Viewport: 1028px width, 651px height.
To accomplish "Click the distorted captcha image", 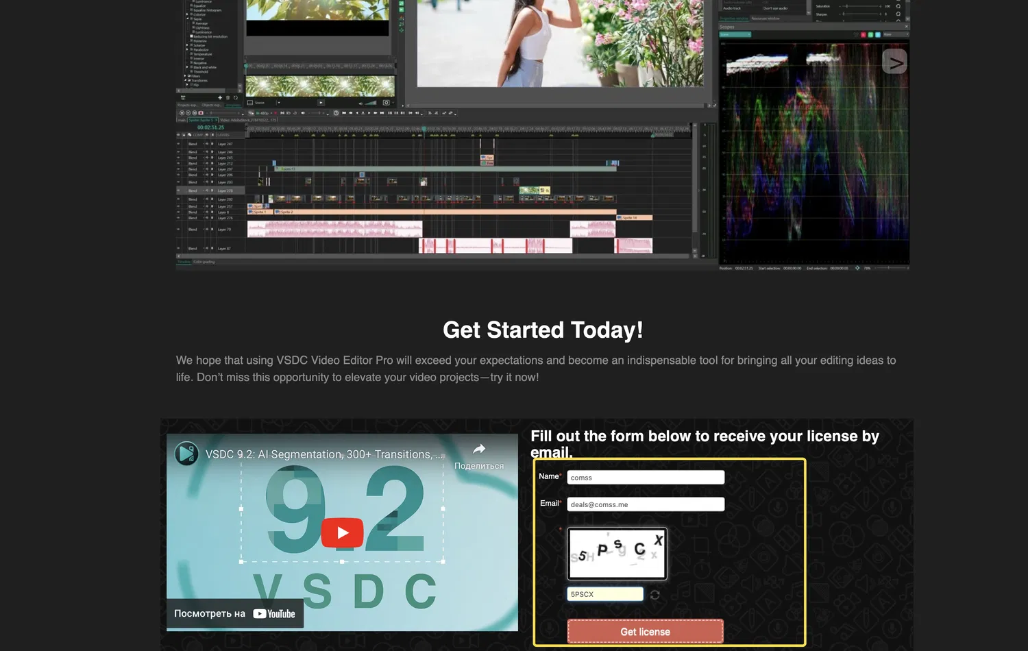I will click(x=617, y=554).
